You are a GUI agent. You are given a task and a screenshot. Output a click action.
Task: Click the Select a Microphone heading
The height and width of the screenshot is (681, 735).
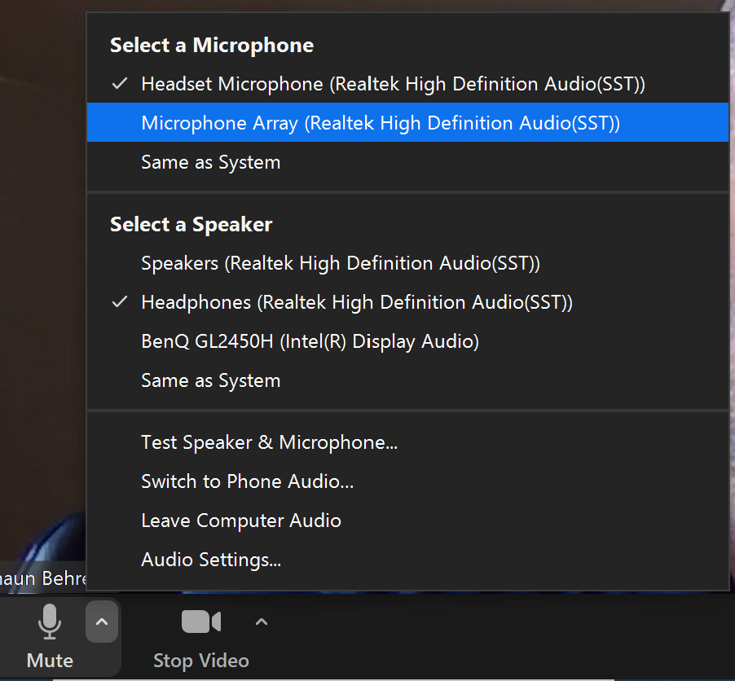(x=212, y=46)
